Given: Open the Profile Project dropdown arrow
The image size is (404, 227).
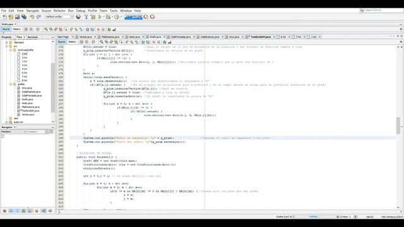Looking at the screenshot, I should point(121,17).
